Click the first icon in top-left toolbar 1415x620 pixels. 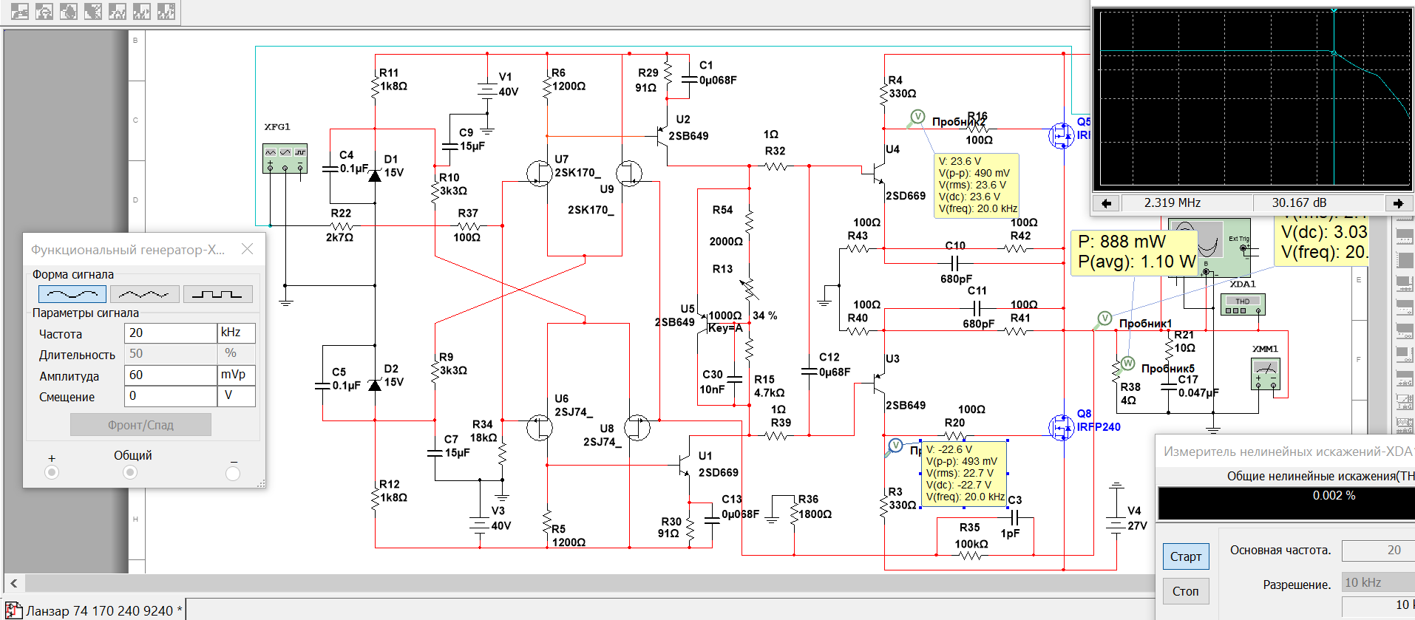click(20, 11)
